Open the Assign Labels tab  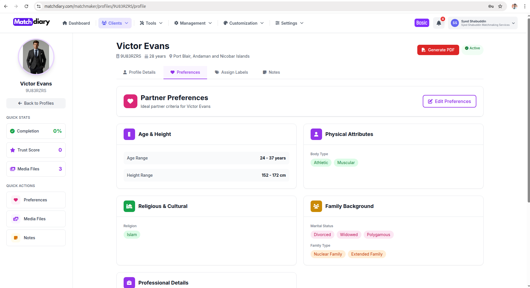pos(231,72)
